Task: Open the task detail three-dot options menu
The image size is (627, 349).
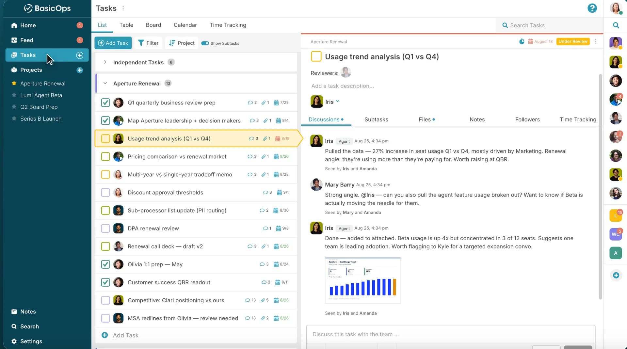Action: [596, 41]
